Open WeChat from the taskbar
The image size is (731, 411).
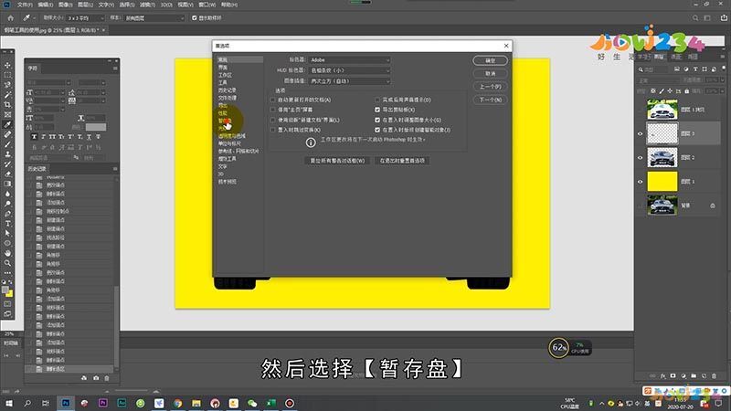[x=252, y=403]
